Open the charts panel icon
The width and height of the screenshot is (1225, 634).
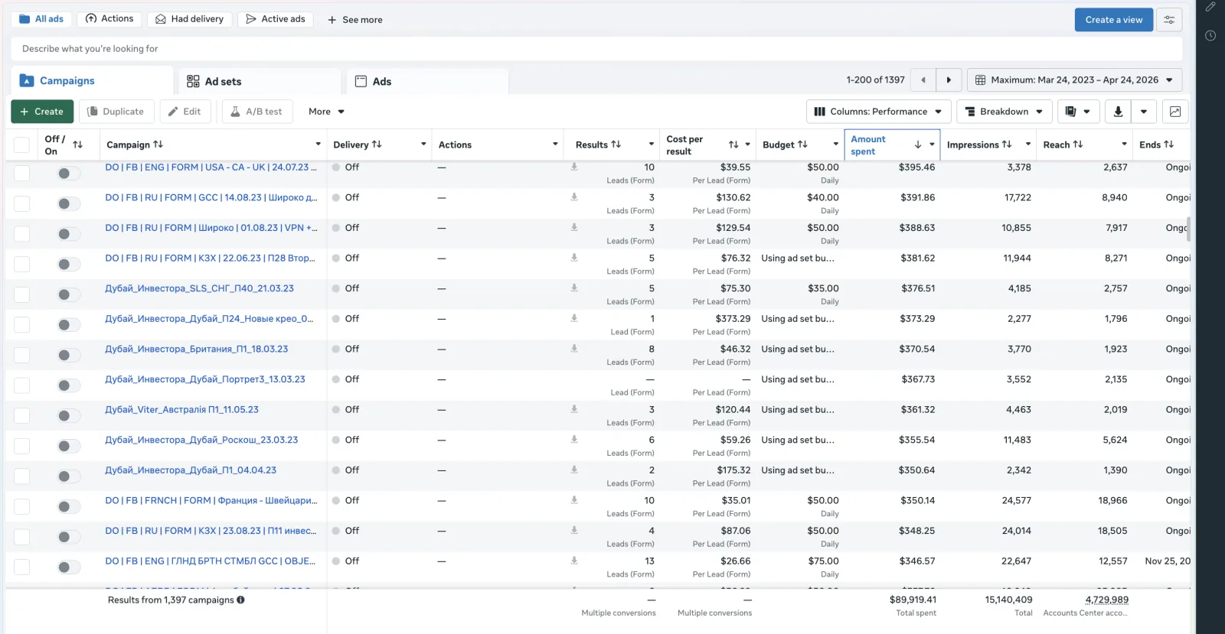tap(1174, 112)
